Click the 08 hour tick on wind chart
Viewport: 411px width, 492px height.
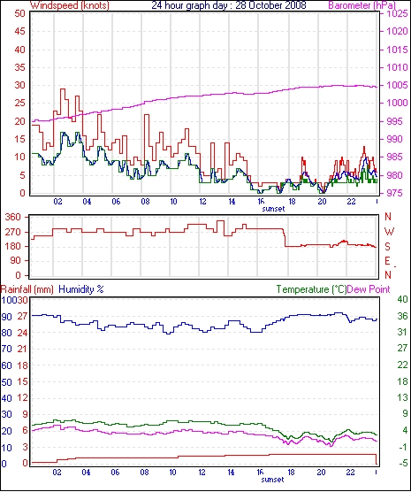145,202
